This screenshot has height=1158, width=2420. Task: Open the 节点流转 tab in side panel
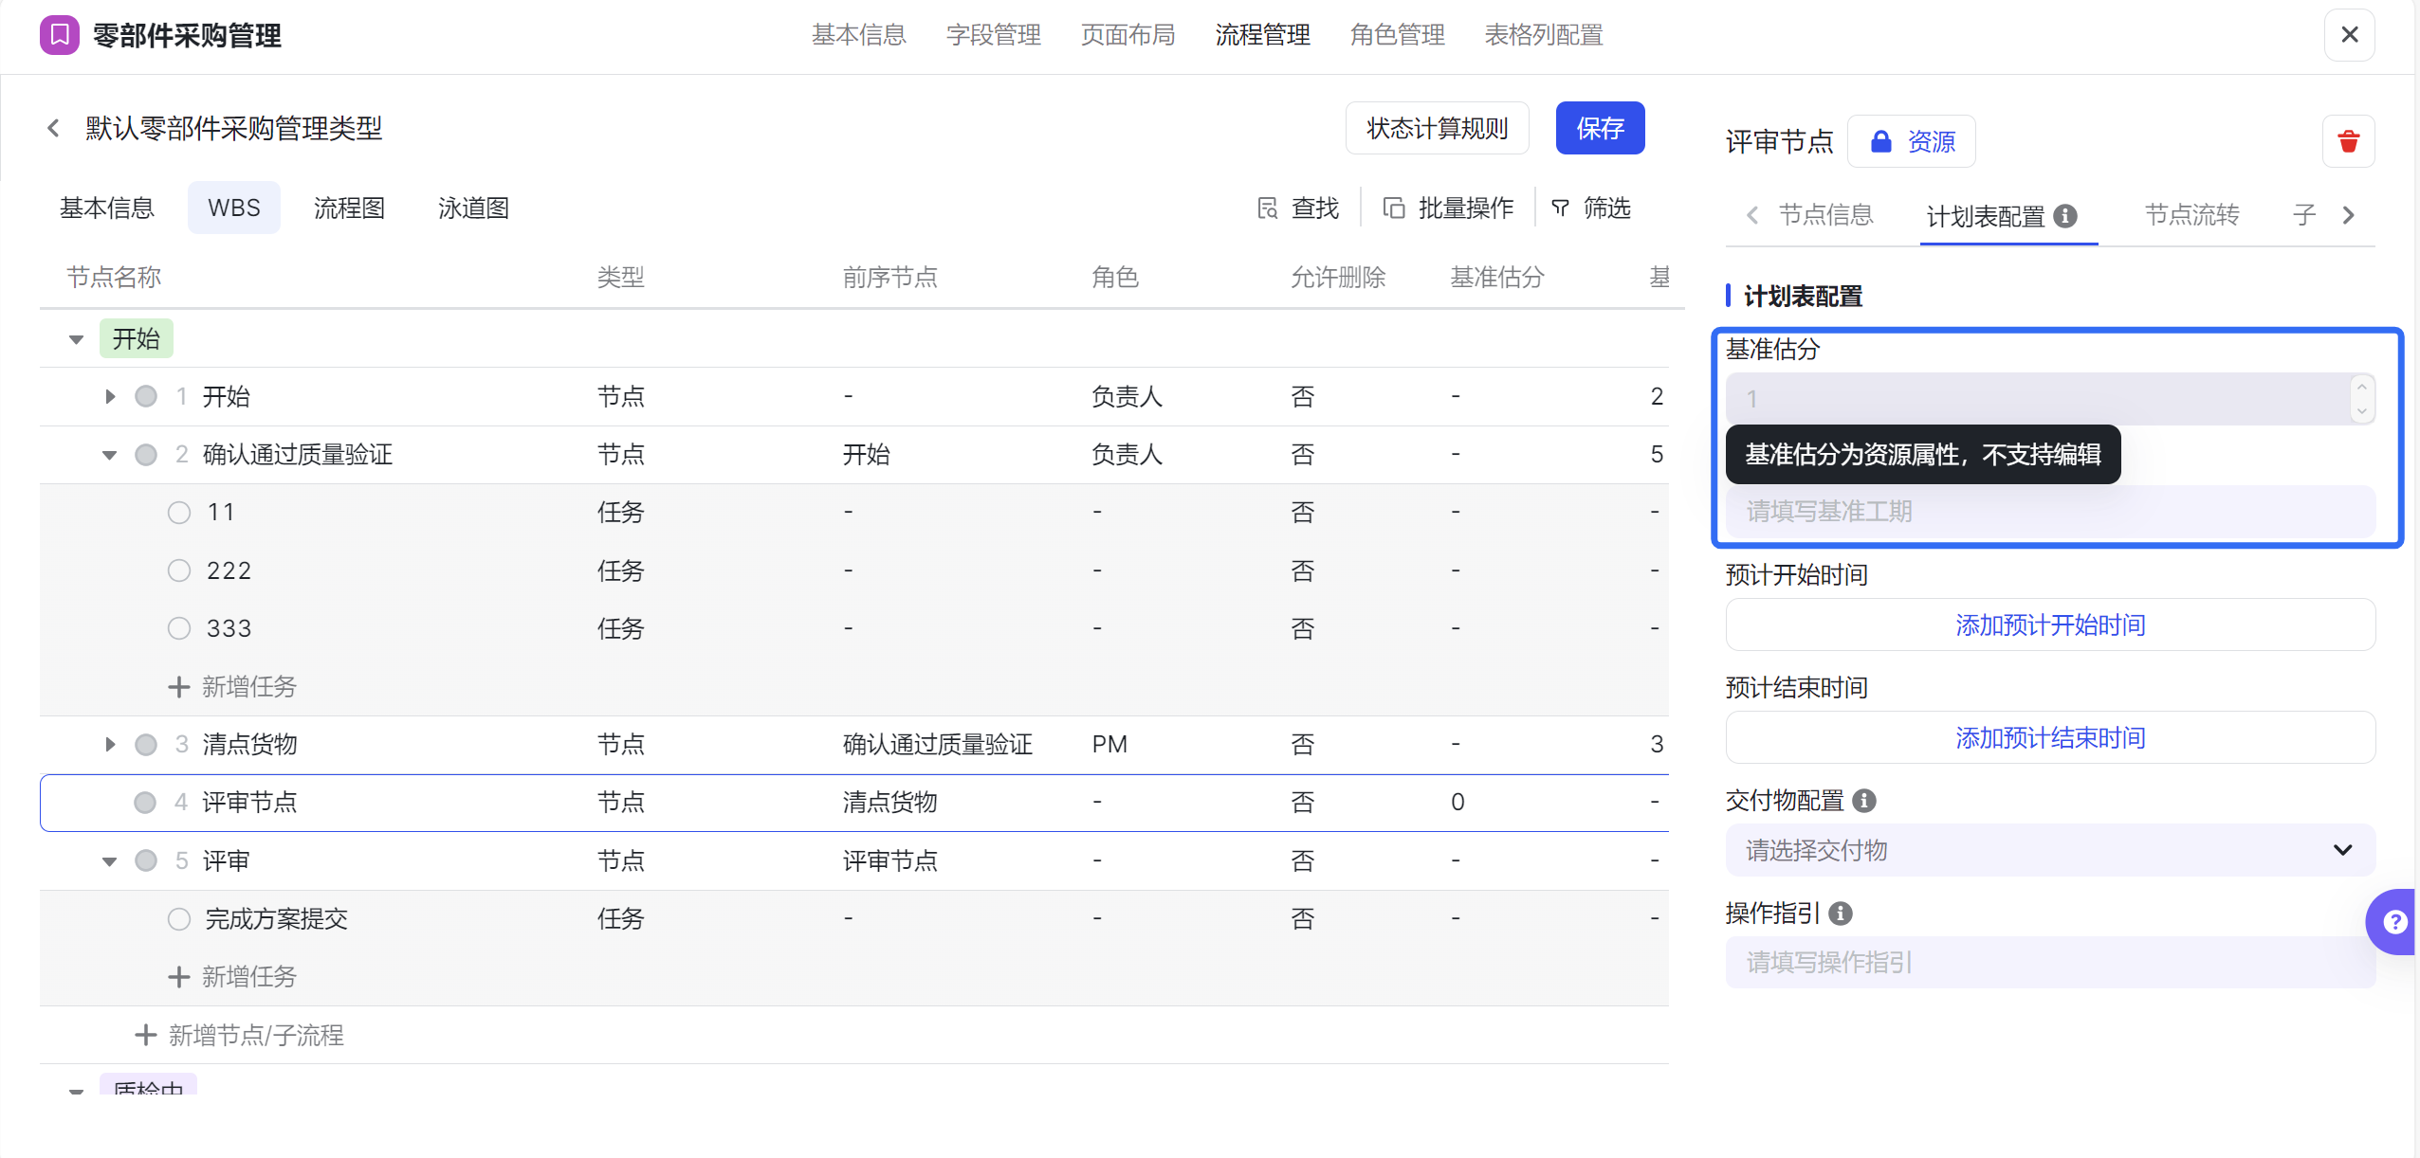pos(2192,215)
